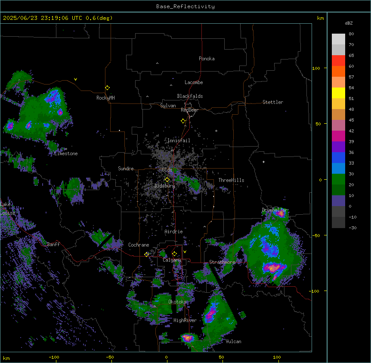The image size is (371, 363).
Task: Select the blue 33-36 dBZ swatch
Action: [x=338, y=157]
